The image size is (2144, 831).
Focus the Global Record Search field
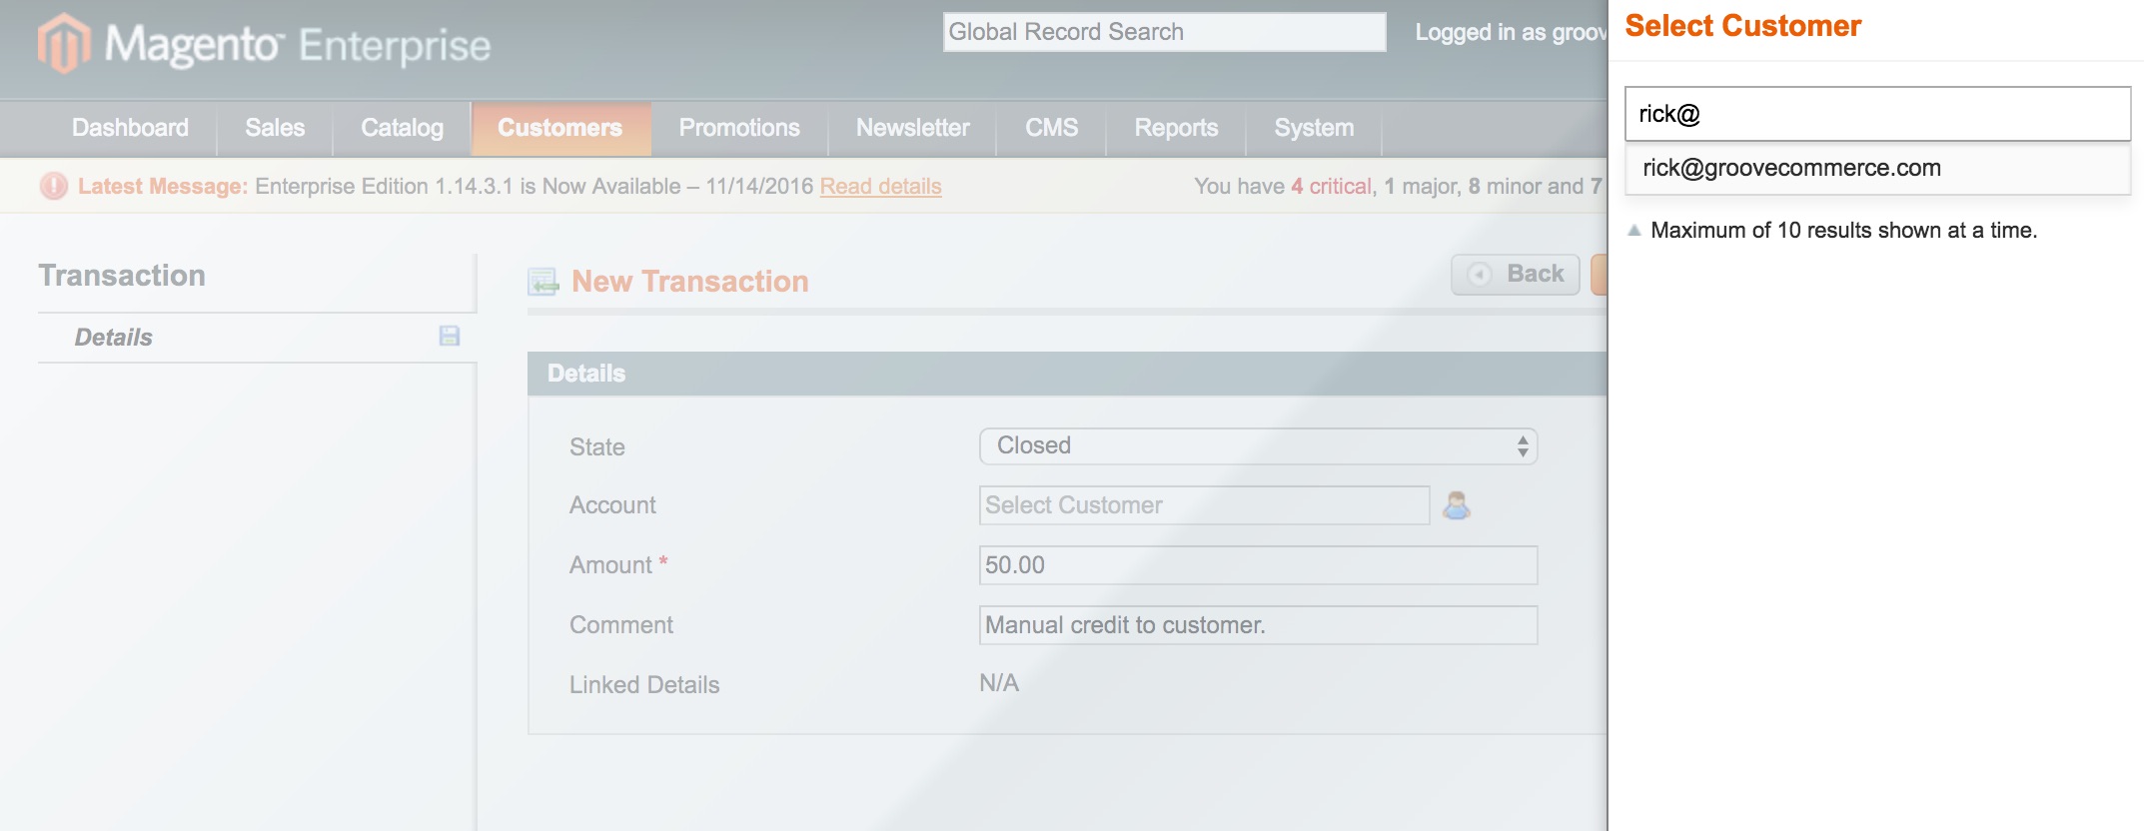point(1164,32)
